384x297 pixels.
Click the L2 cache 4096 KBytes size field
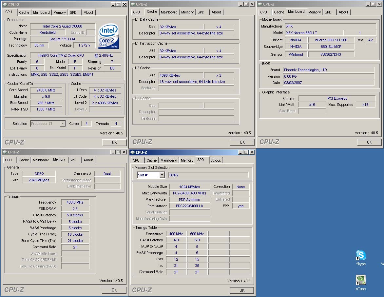181,75
